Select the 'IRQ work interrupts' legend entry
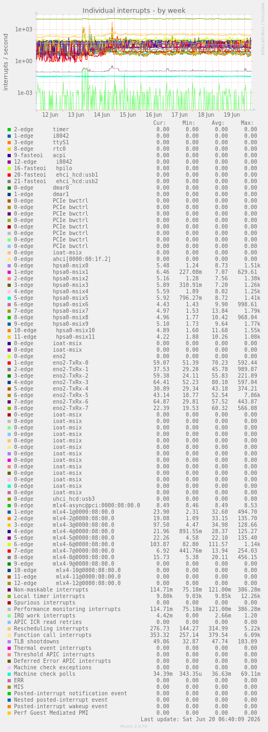 click(x=45, y=616)
